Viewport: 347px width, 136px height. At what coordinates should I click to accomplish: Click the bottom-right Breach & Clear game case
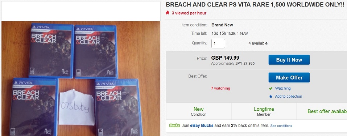point(118,108)
